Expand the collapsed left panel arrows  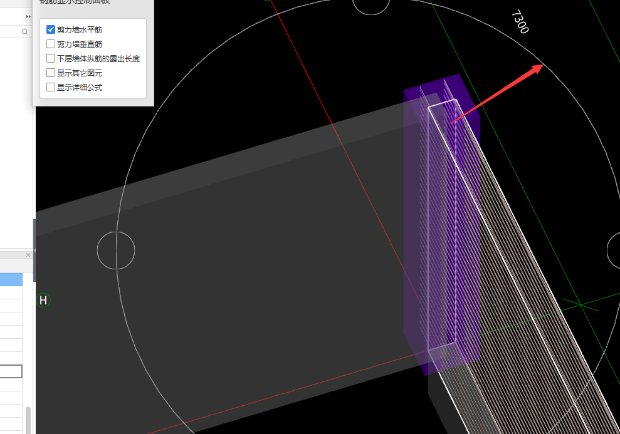28,16
